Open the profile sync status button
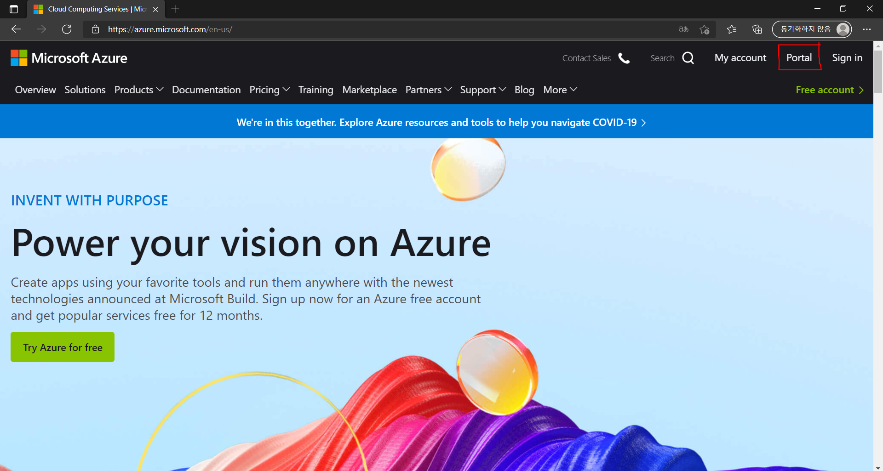The image size is (883, 471). [x=812, y=29]
